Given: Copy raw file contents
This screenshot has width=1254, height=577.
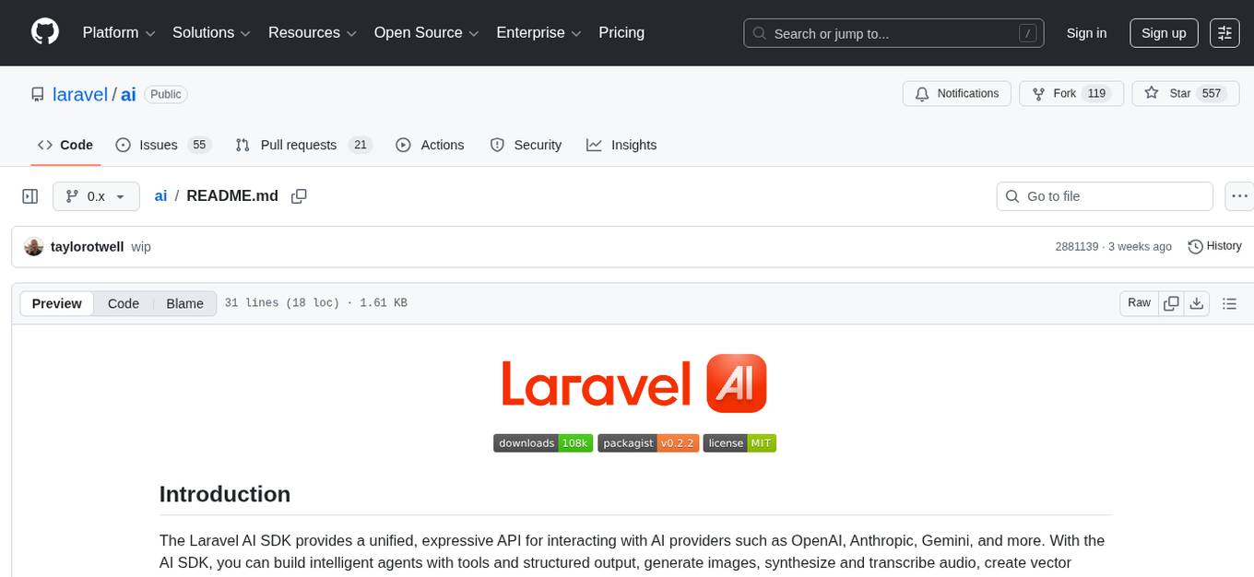Looking at the screenshot, I should [1171, 303].
